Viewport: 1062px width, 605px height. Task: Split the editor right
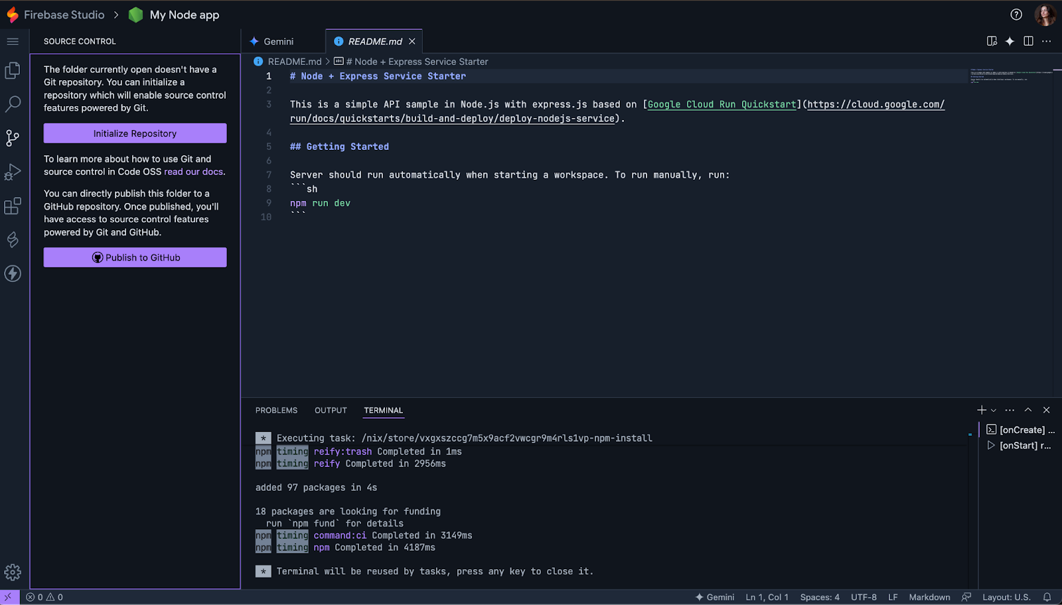coord(1028,41)
